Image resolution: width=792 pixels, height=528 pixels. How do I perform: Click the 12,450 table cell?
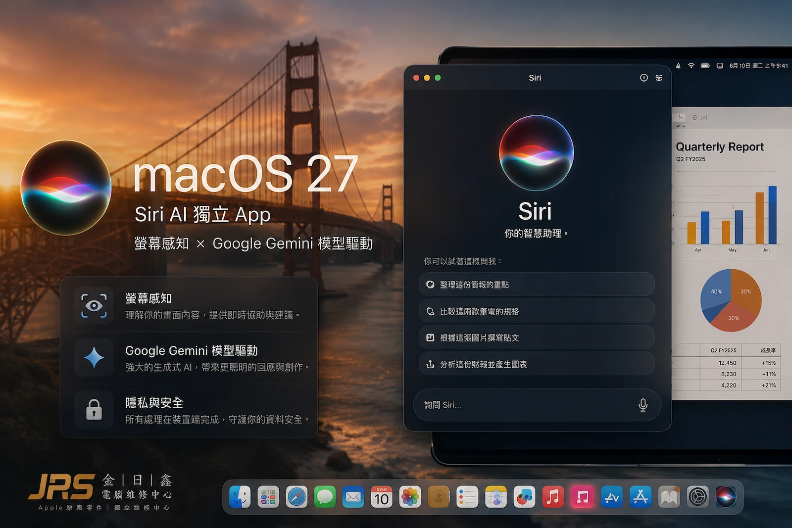(727, 363)
